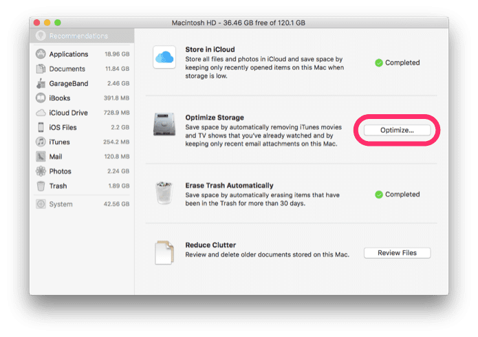This screenshot has height=337, width=478.
Task: Click the 1.89 GB Trash size
Action: click(x=119, y=186)
